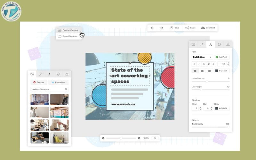Select center text alignment icon
256x160 pixels.
click(x=202, y=71)
